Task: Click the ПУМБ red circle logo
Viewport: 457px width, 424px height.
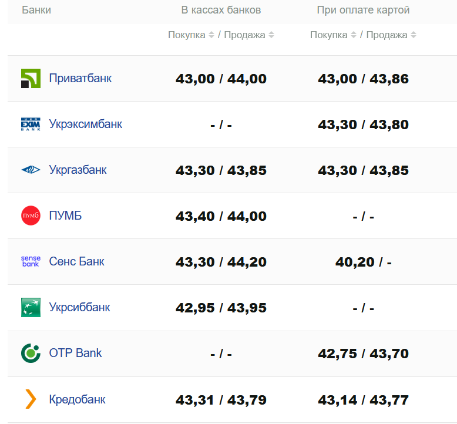Action: click(x=31, y=216)
